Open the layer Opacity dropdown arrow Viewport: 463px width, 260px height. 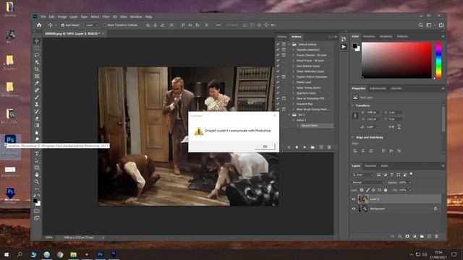(410, 183)
